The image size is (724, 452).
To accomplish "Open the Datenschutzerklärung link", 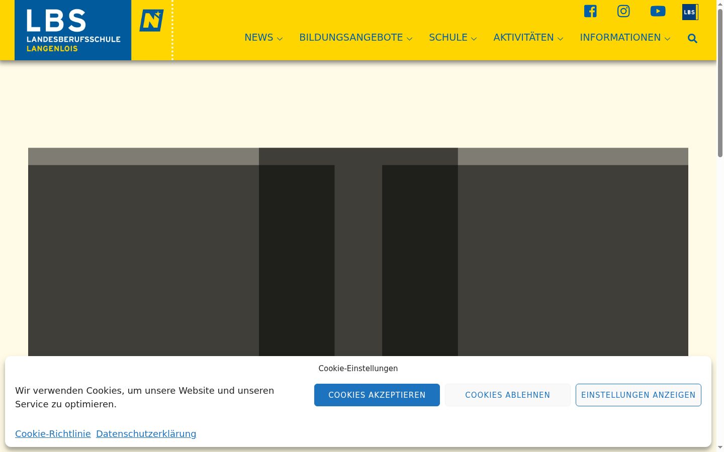I will tap(146, 433).
